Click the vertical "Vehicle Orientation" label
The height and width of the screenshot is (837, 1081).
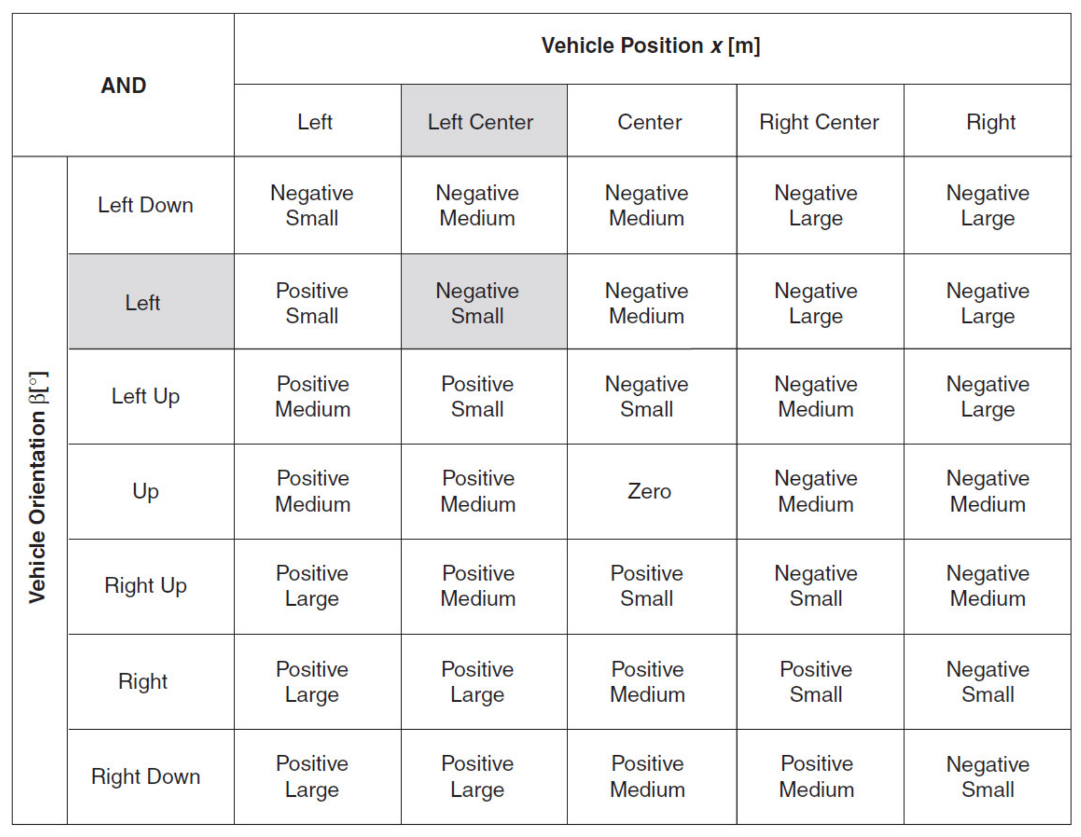[x=38, y=488]
